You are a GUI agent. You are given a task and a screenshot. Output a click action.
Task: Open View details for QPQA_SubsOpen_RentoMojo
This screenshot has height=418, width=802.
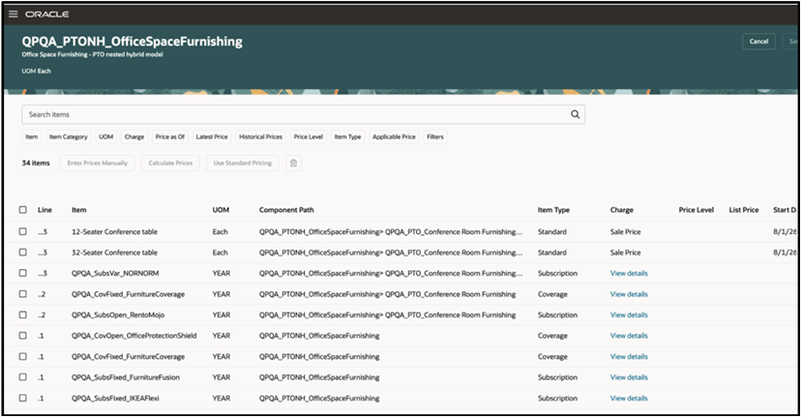coord(629,314)
